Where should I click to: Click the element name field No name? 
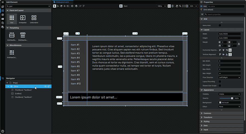point(226,6)
